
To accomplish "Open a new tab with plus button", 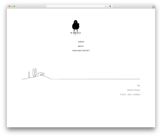I will (154, 7).
